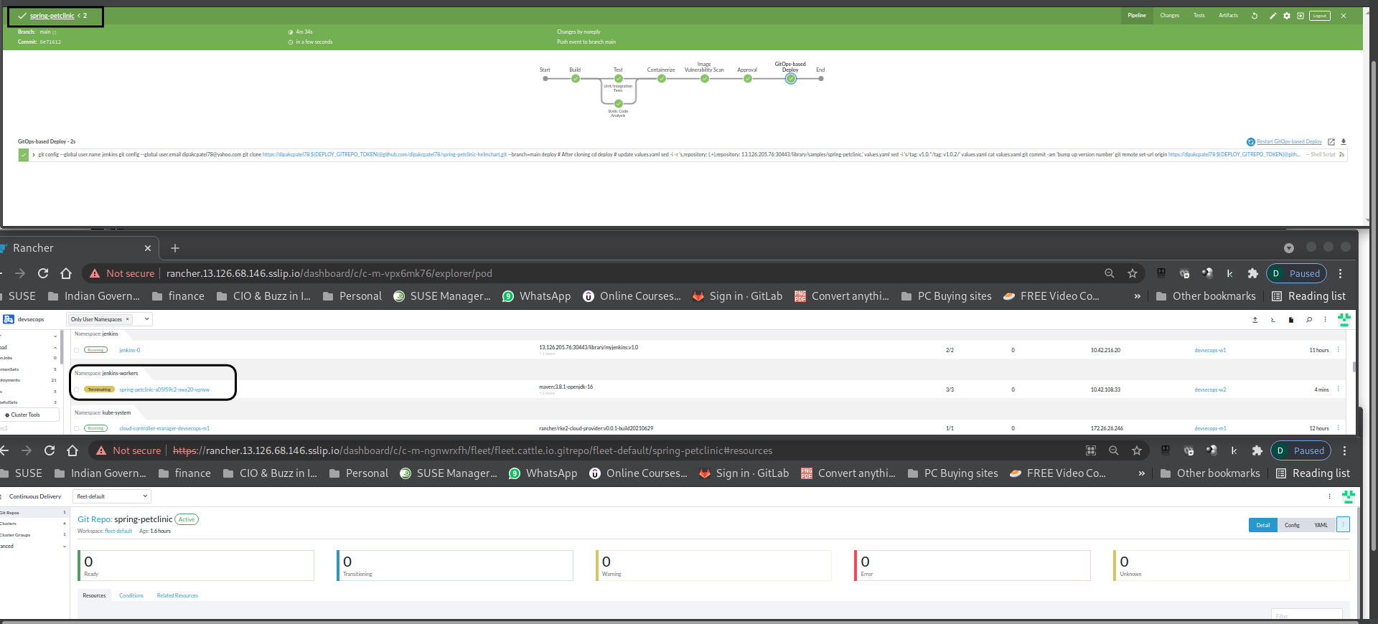Open Other bookmarks folder in upper browser

(1206, 296)
